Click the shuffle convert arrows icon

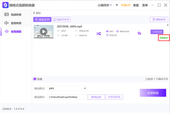(x=99, y=34)
